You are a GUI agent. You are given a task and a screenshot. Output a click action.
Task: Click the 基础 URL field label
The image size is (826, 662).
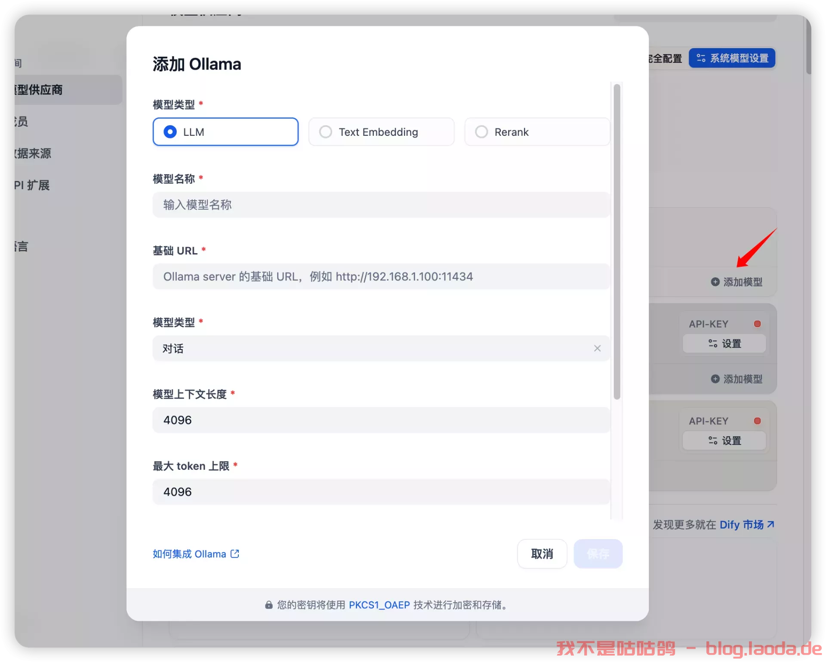coord(175,251)
